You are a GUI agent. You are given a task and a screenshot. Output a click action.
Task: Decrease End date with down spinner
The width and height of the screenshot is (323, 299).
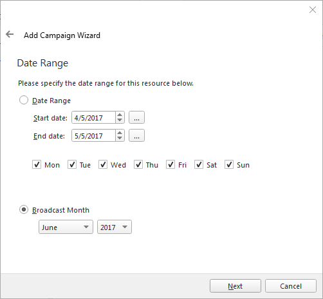120,139
